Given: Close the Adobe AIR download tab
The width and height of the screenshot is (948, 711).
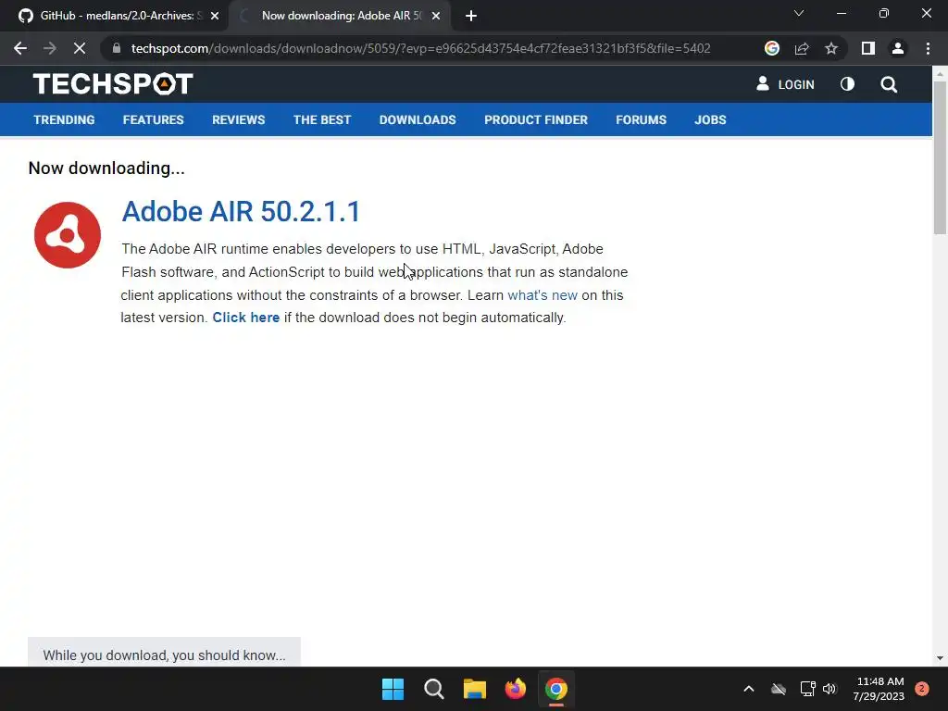Looking at the screenshot, I should (x=436, y=17).
